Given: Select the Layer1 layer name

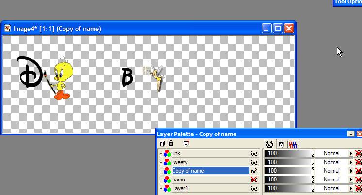Looking at the screenshot, I should point(180,188).
